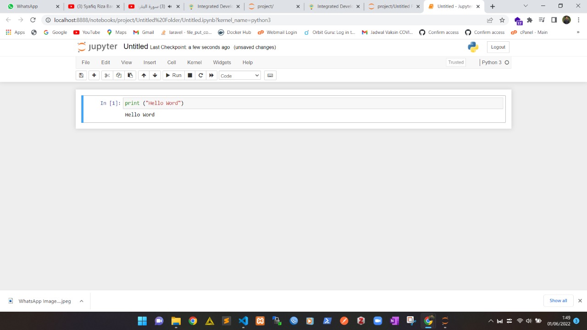Open the Edit menu
Viewport: 587px width, 330px height.
pos(105,62)
